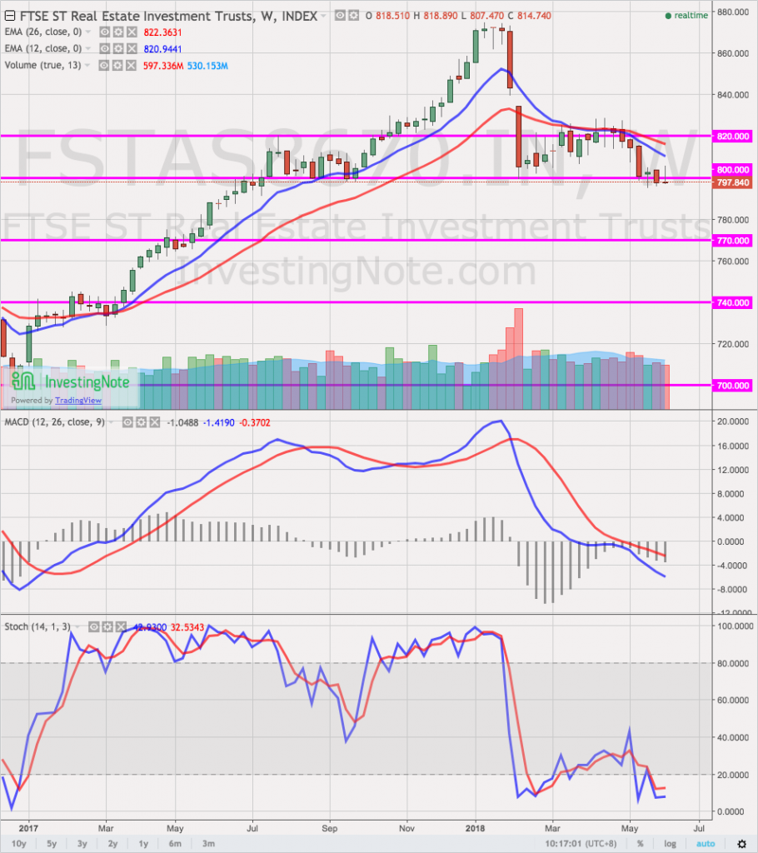Open the dropdown arrow beside the INDEX title
This screenshot has width=758, height=853.
pyautogui.click(x=325, y=15)
